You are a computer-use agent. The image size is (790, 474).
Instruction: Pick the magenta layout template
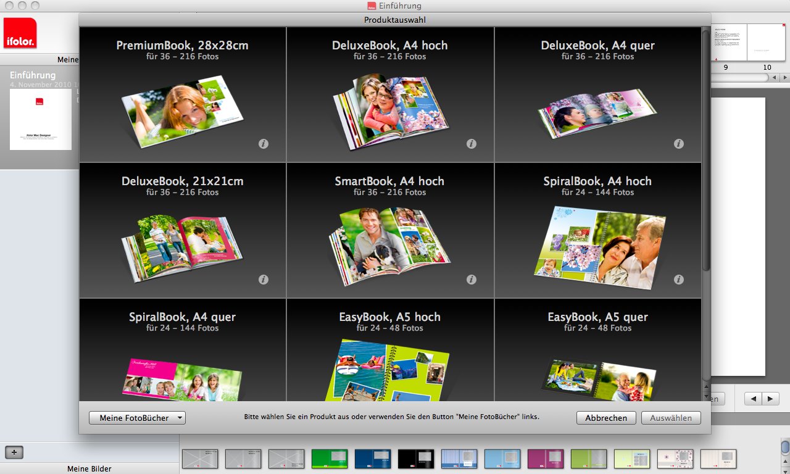click(x=546, y=459)
